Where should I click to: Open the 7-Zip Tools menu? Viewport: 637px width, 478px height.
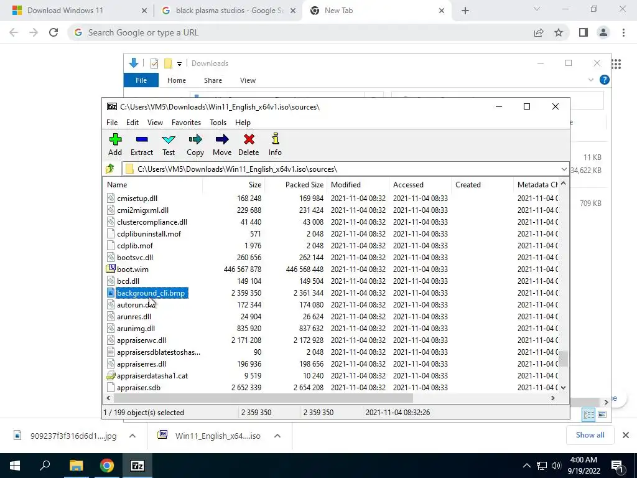(218, 123)
